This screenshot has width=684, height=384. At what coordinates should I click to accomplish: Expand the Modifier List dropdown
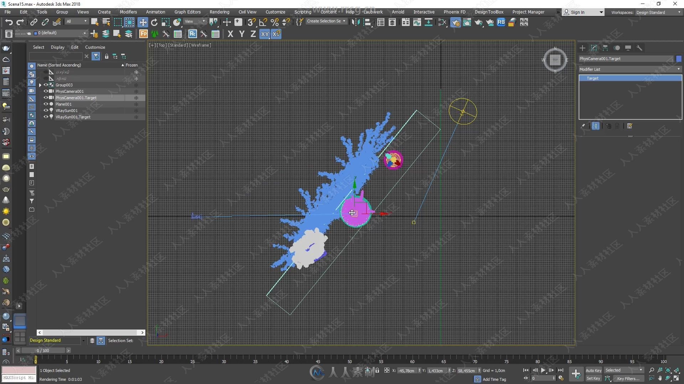(x=630, y=69)
